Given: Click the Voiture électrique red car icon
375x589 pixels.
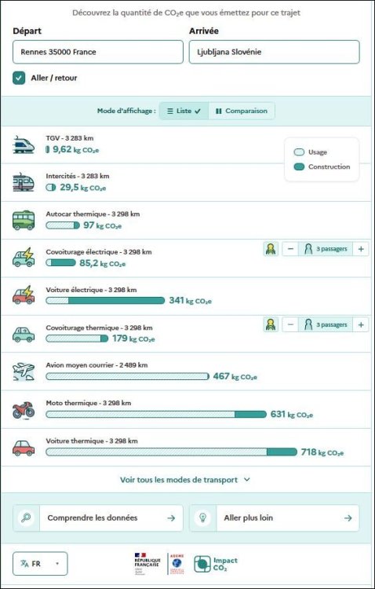Looking at the screenshot, I should coord(24,294).
